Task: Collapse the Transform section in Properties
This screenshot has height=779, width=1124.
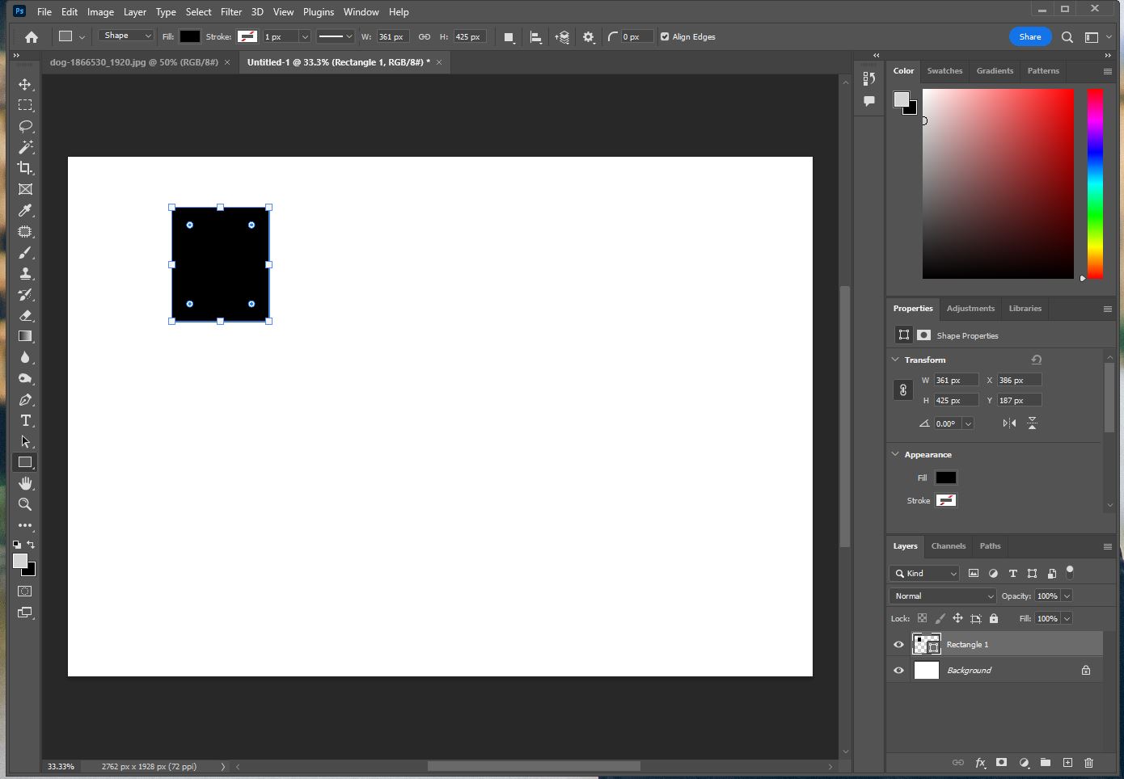Action: pyautogui.click(x=896, y=359)
